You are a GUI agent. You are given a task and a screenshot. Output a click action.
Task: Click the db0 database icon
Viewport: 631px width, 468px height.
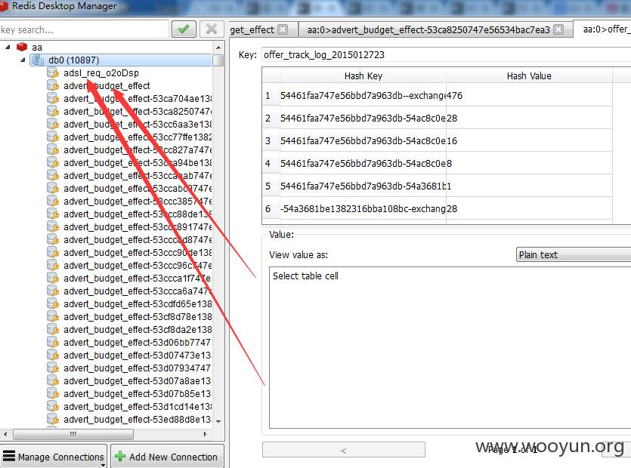[x=38, y=60]
